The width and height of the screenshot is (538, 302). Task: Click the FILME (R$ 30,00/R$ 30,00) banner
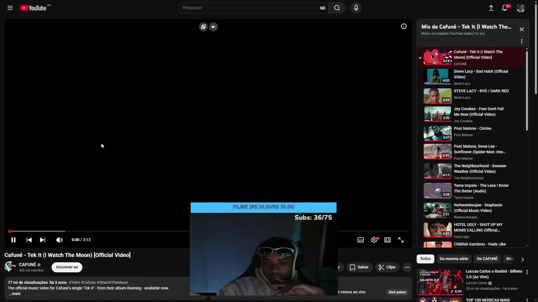tap(264, 207)
